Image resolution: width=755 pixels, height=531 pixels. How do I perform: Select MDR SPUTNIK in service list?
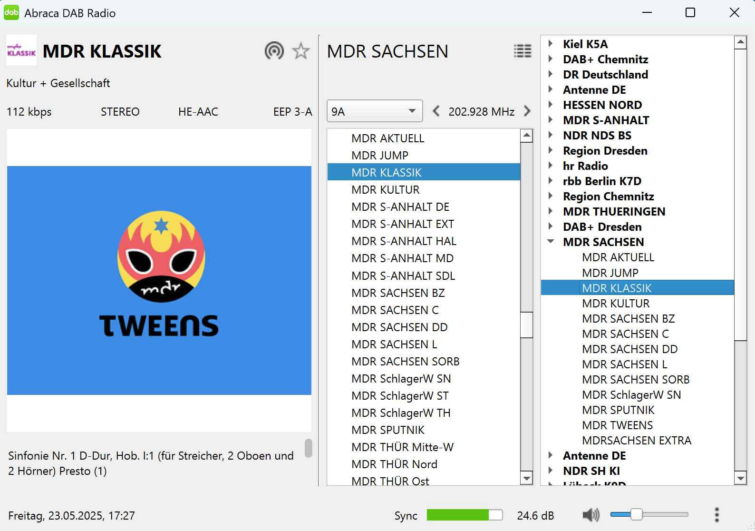point(387,430)
